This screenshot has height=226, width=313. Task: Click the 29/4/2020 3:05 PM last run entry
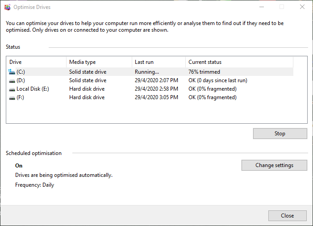156,97
